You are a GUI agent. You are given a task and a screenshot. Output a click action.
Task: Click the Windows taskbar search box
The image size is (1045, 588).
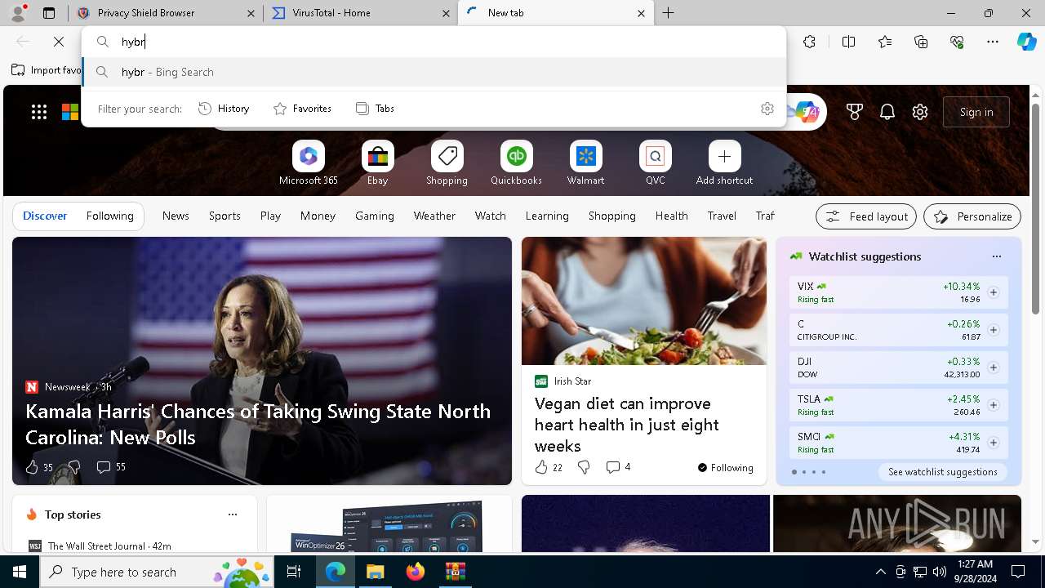click(158, 572)
